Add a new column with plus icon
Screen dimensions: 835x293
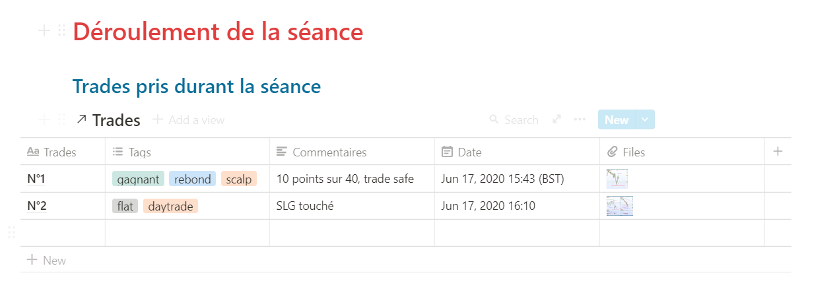coord(778,152)
